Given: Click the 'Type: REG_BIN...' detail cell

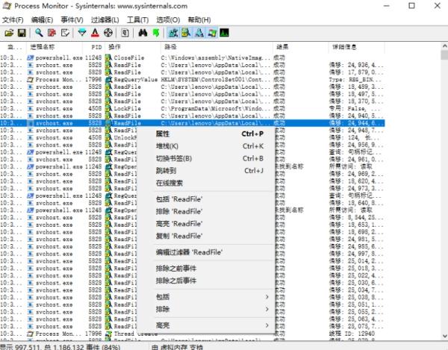Looking at the screenshot, I should [x=356, y=80].
